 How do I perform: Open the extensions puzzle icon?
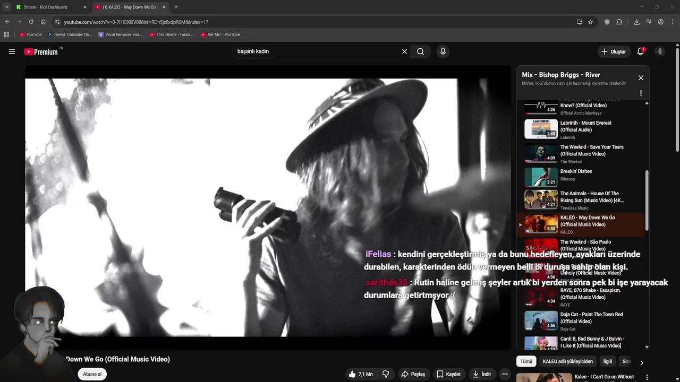tap(619, 22)
